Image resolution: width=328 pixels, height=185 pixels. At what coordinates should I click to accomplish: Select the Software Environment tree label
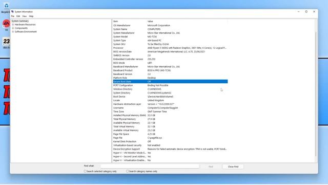coord(26,32)
